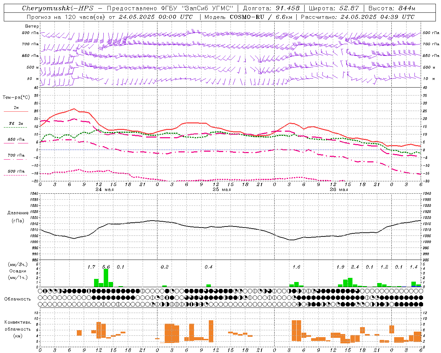Select '700 гПа' in the temperature legend
Image resolution: width=441 pixels, height=353 pixels.
[x=16, y=155]
